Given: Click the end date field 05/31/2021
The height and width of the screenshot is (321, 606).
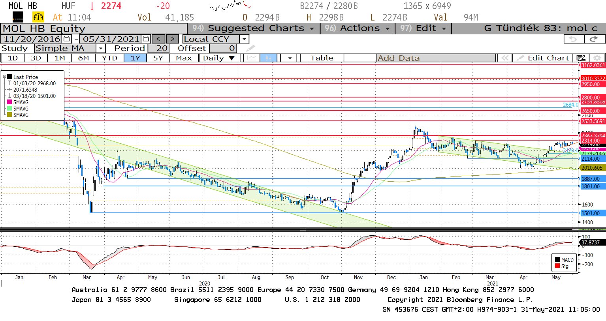Looking at the screenshot, I should coord(111,39).
